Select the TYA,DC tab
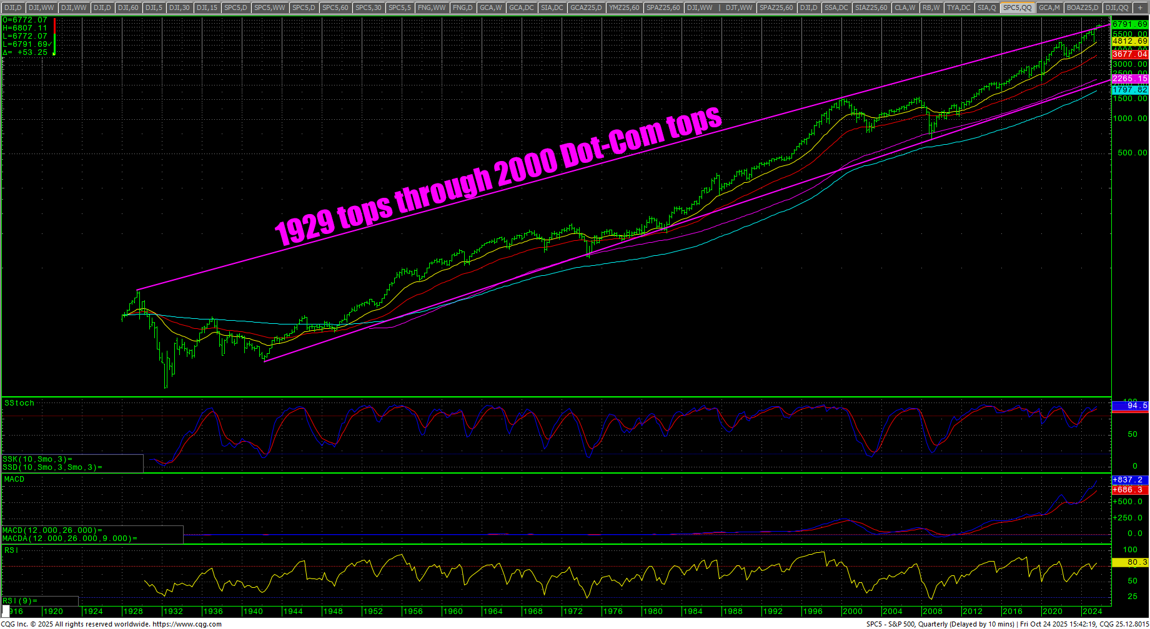Image resolution: width=1150 pixels, height=629 pixels. coord(958,7)
